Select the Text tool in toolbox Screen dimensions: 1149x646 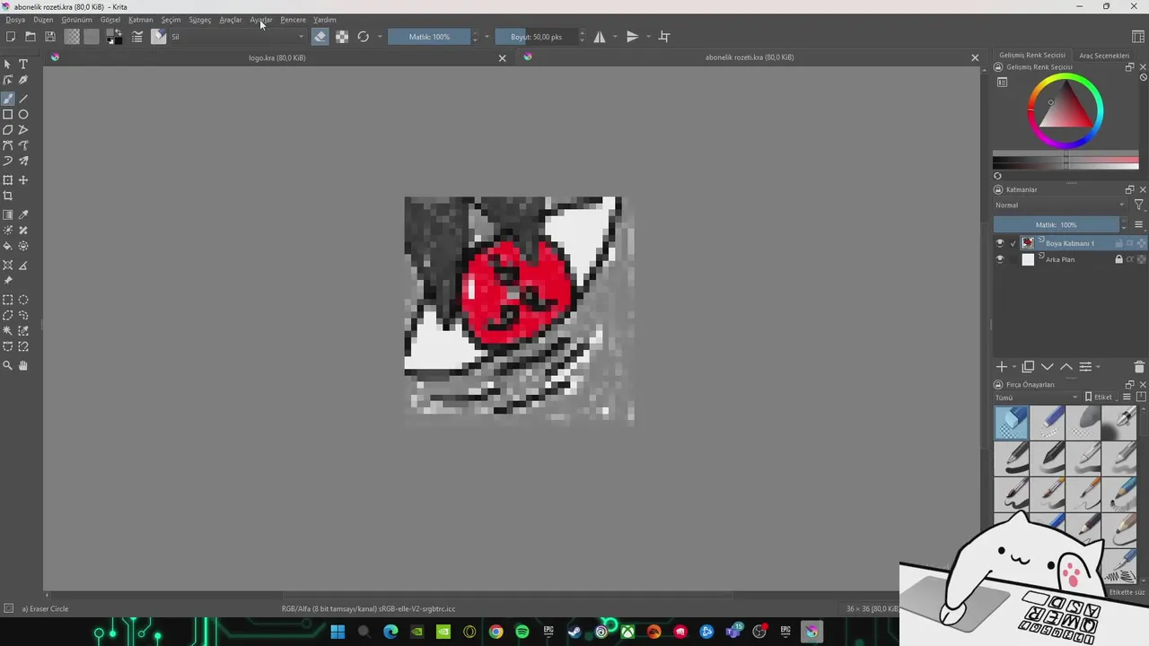23,65
